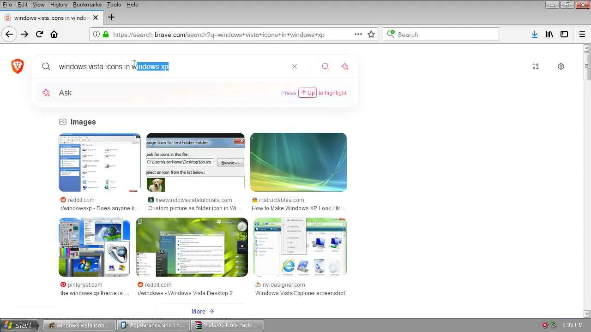Open the folder icon dialog thumbnail
Viewport: 591px width, 332px height.
(195, 162)
